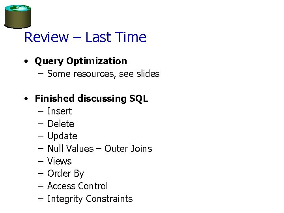Click the "Views" list item
284x213 pixels.
click(x=60, y=161)
